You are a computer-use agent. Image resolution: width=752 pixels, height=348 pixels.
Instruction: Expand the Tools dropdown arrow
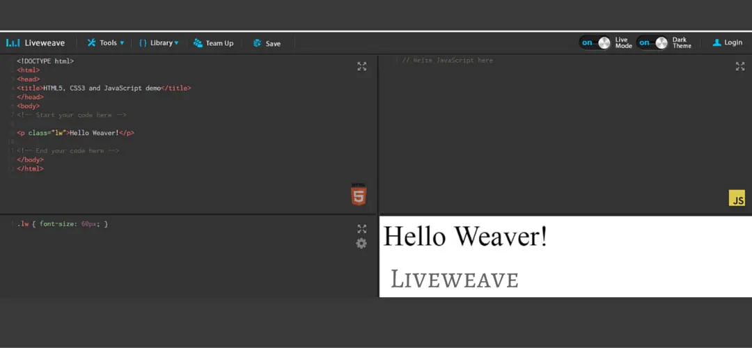[122, 42]
